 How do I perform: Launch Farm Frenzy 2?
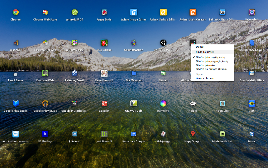(104, 73)
